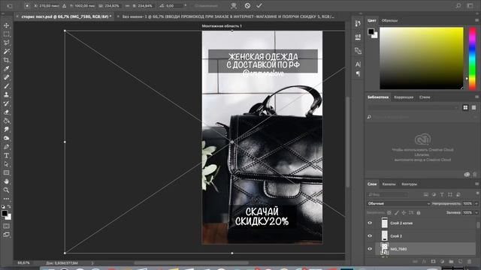Viewport: 481px width, 270px height.
Task: Switch to the 'Контуры' tab
Action: click(409, 184)
